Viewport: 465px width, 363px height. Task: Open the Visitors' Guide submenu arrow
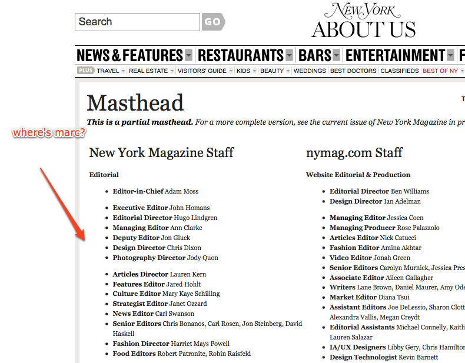pos(231,71)
